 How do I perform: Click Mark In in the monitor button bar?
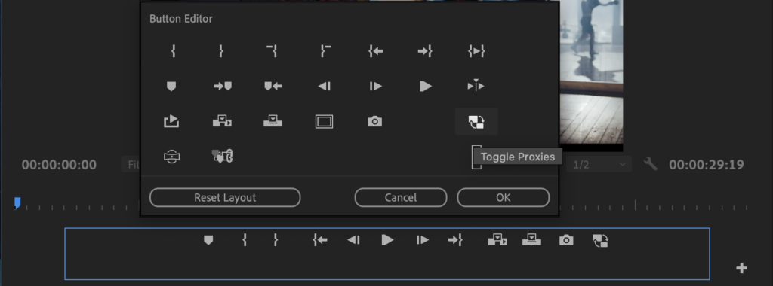(x=244, y=240)
